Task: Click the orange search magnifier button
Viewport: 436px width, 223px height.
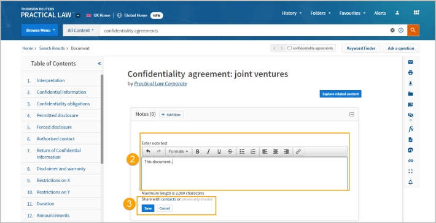Action: click(413, 30)
